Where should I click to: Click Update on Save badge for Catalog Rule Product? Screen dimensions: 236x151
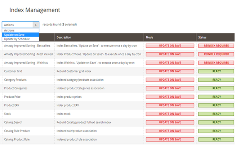pos(170,130)
